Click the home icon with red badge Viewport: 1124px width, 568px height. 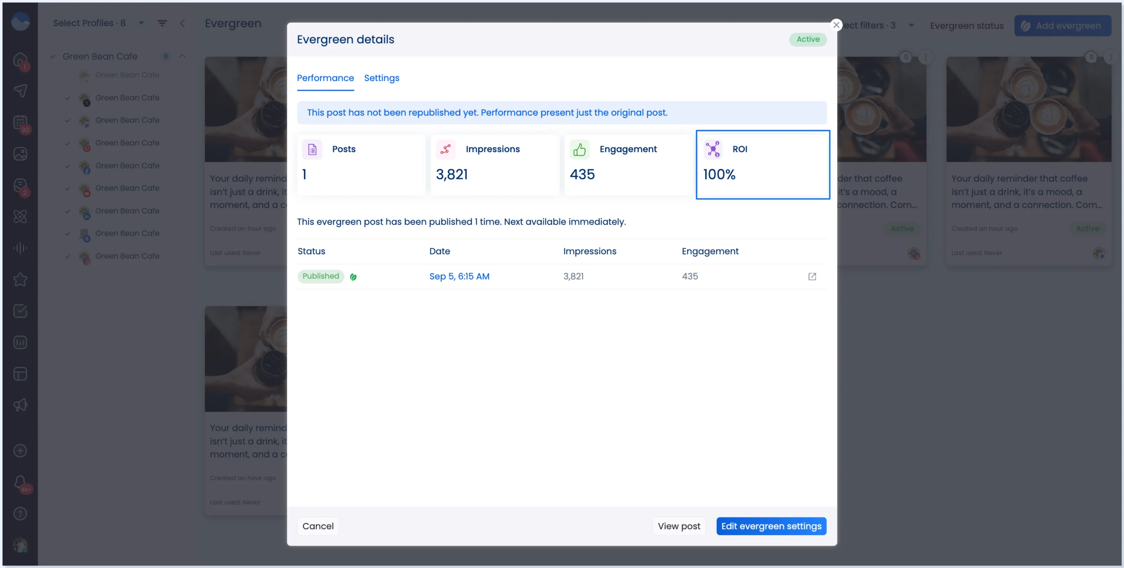pyautogui.click(x=20, y=60)
